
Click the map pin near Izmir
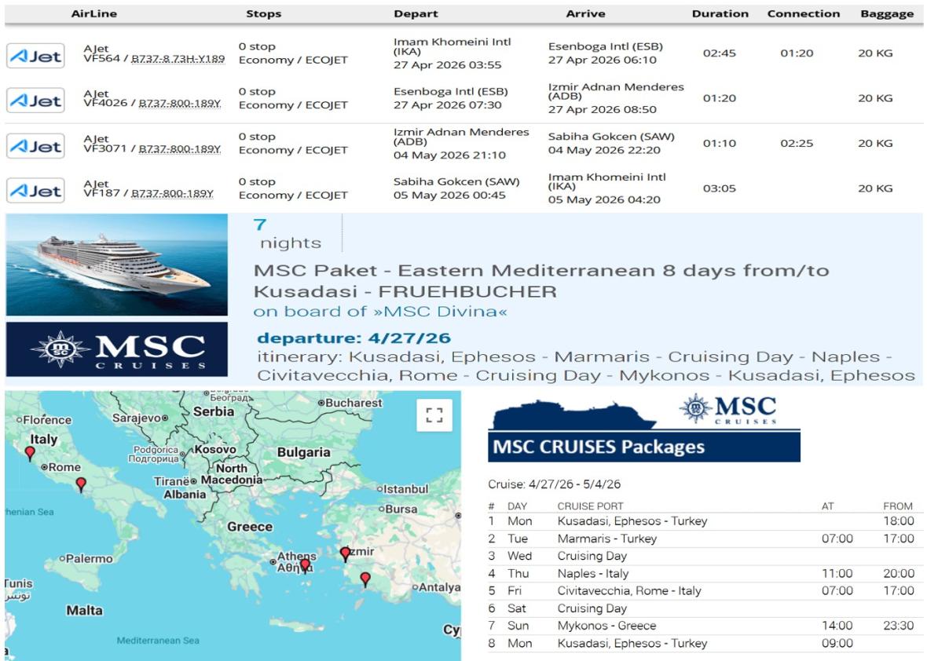(x=345, y=554)
